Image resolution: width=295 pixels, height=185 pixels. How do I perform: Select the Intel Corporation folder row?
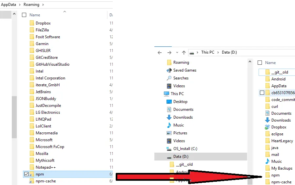(68, 78)
